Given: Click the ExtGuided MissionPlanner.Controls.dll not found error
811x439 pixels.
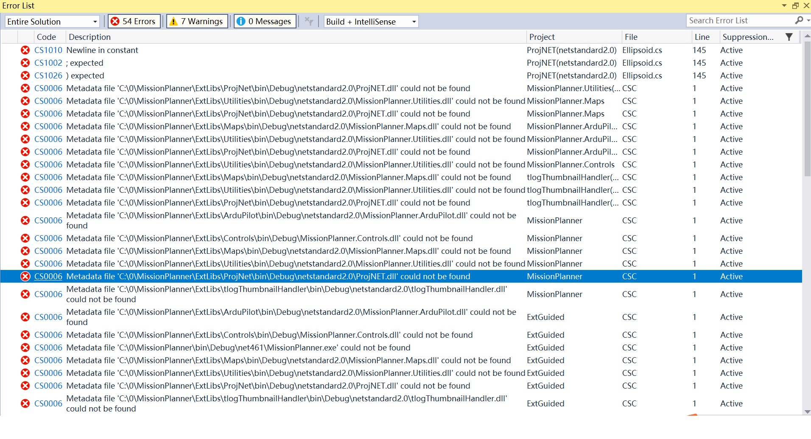Looking at the screenshot, I should pos(269,335).
